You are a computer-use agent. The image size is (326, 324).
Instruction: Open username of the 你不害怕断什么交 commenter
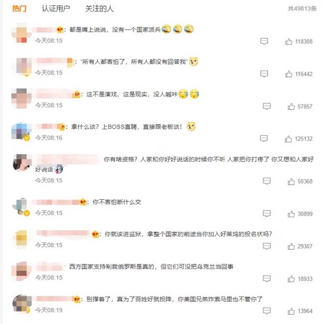point(56,202)
